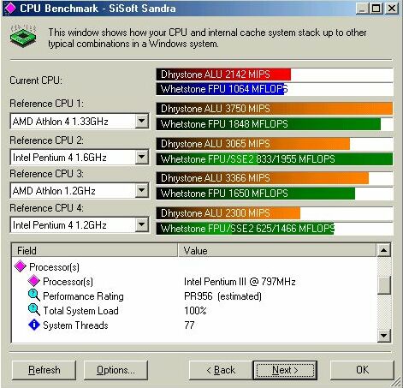Open the Reference CPU 1 dropdown arrow
This screenshot has width=403, height=388.
tap(141, 121)
